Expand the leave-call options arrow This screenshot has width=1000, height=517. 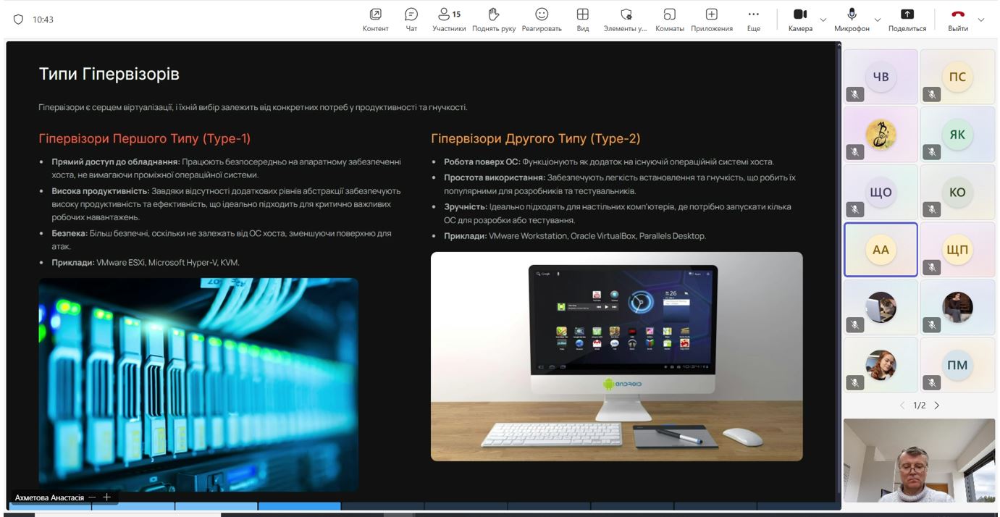click(x=981, y=20)
